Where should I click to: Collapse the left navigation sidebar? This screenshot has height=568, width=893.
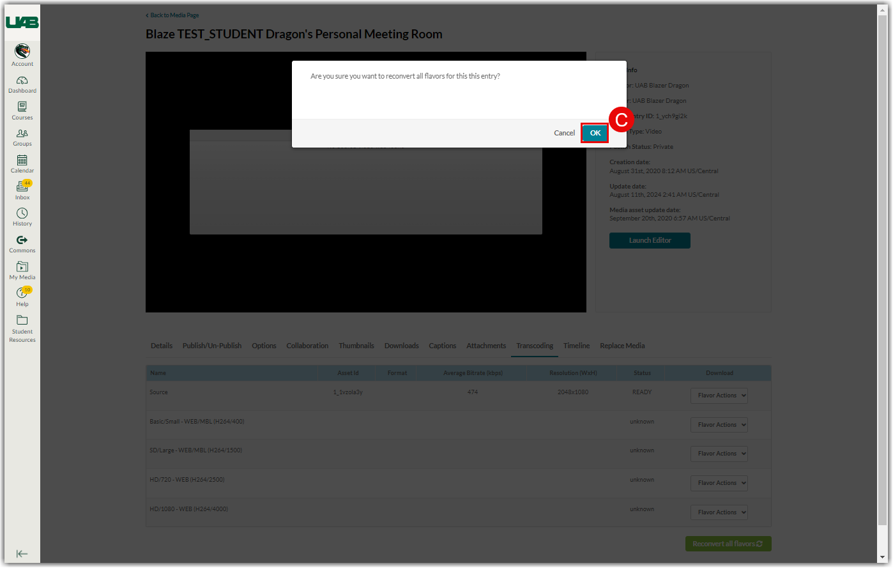coord(22,554)
